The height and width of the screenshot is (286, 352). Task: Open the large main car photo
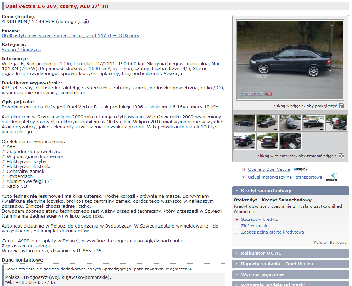point(290,60)
